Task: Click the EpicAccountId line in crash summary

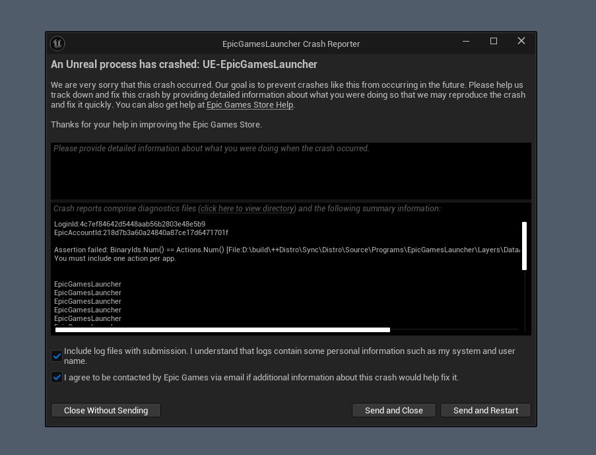Action: [x=141, y=232]
